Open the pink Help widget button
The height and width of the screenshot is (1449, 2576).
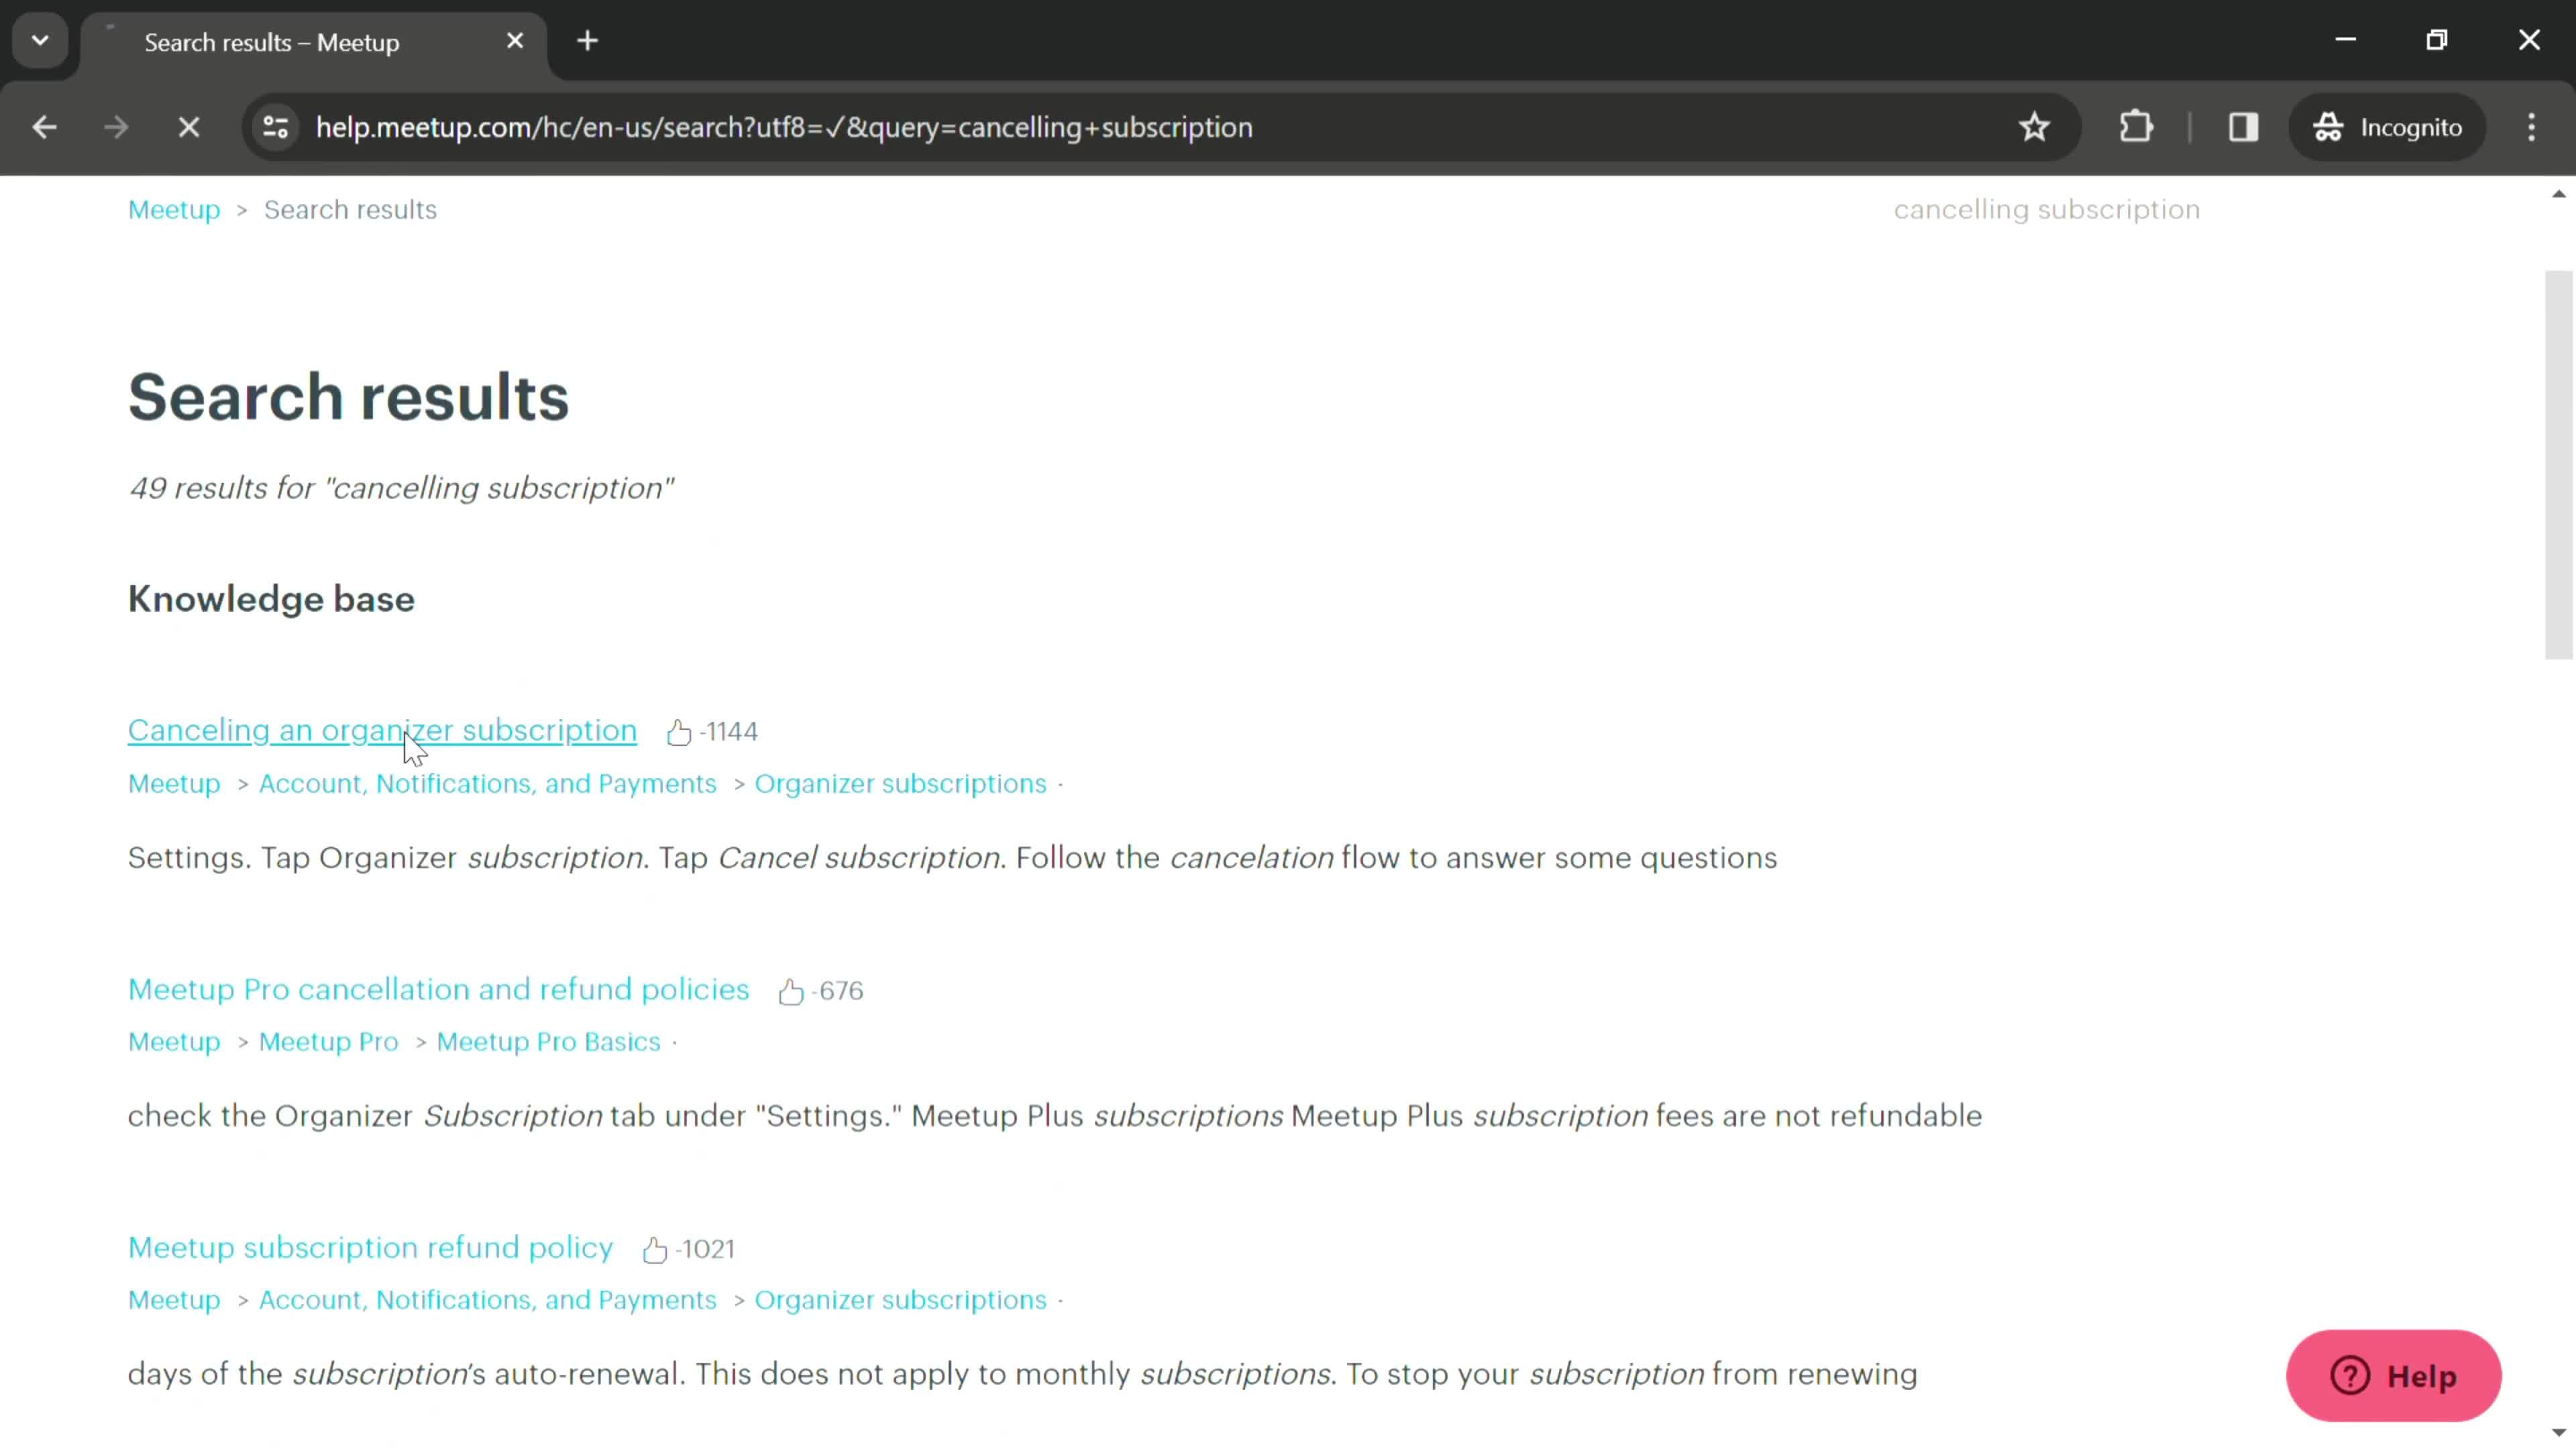point(2394,1376)
